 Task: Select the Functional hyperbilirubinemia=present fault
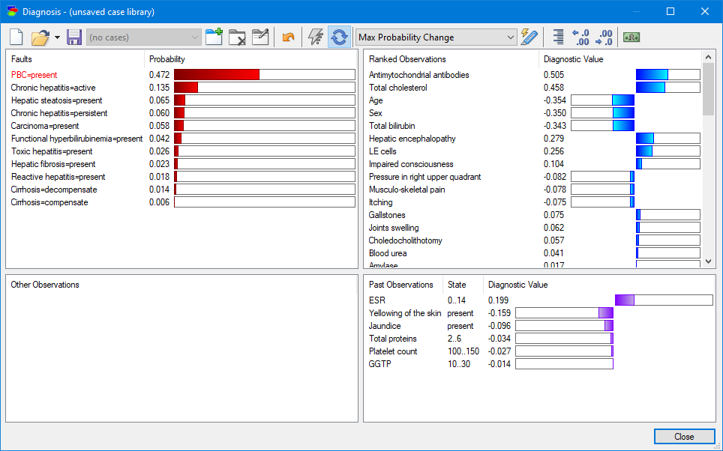pos(77,139)
